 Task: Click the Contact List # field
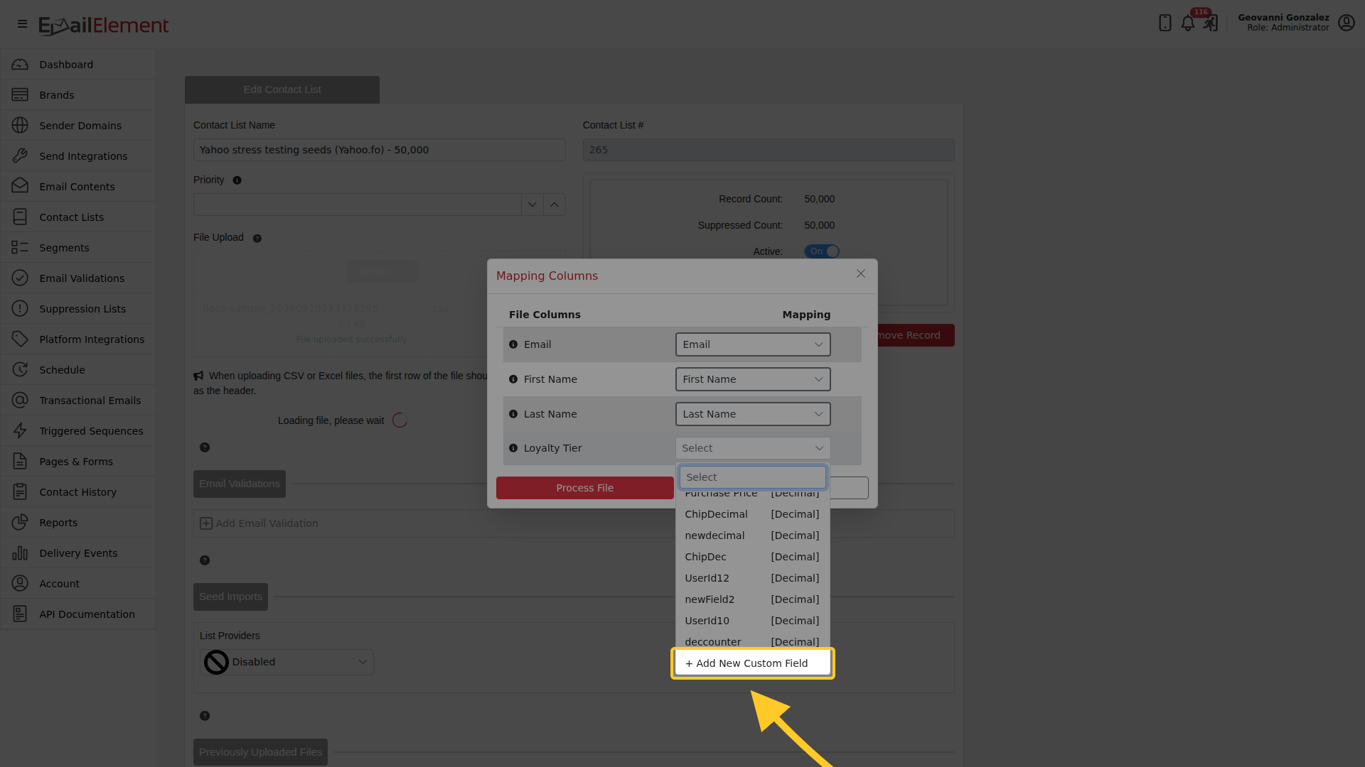click(x=769, y=150)
